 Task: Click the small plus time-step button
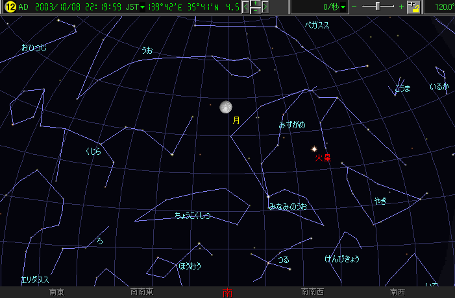pyautogui.click(x=256, y=4)
